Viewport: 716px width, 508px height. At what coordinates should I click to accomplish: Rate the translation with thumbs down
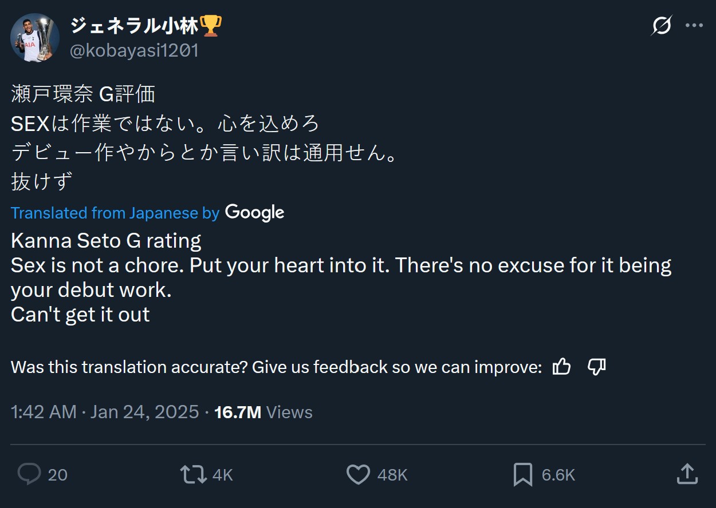597,367
